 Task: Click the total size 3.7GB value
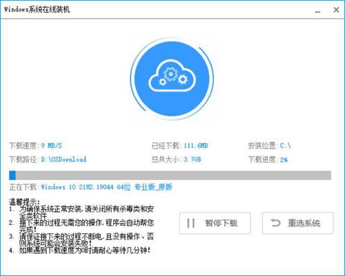[193, 159]
